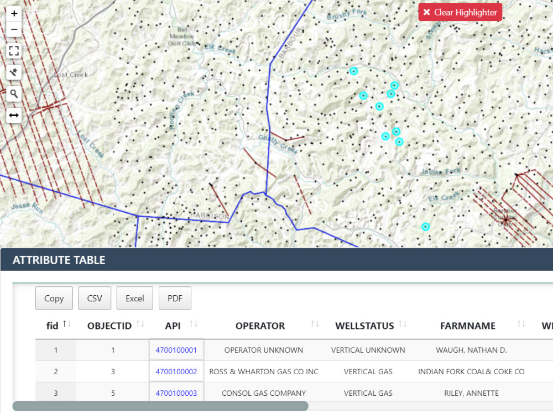Click highlighted well marker near Elk Creek bottom
This screenshot has height=414, width=553.
point(426,227)
